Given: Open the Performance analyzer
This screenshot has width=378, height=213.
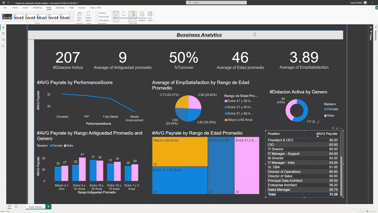Looking at the screenshot, I should (141, 17).
